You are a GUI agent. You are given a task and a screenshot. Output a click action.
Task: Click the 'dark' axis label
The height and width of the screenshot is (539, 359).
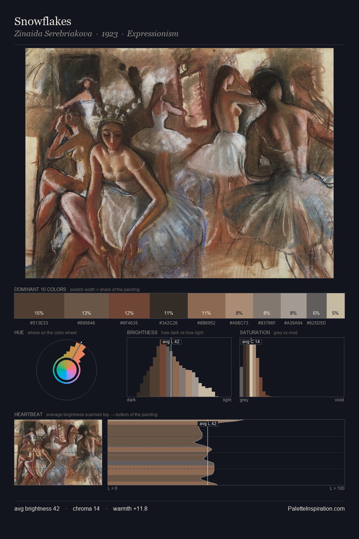(131, 400)
